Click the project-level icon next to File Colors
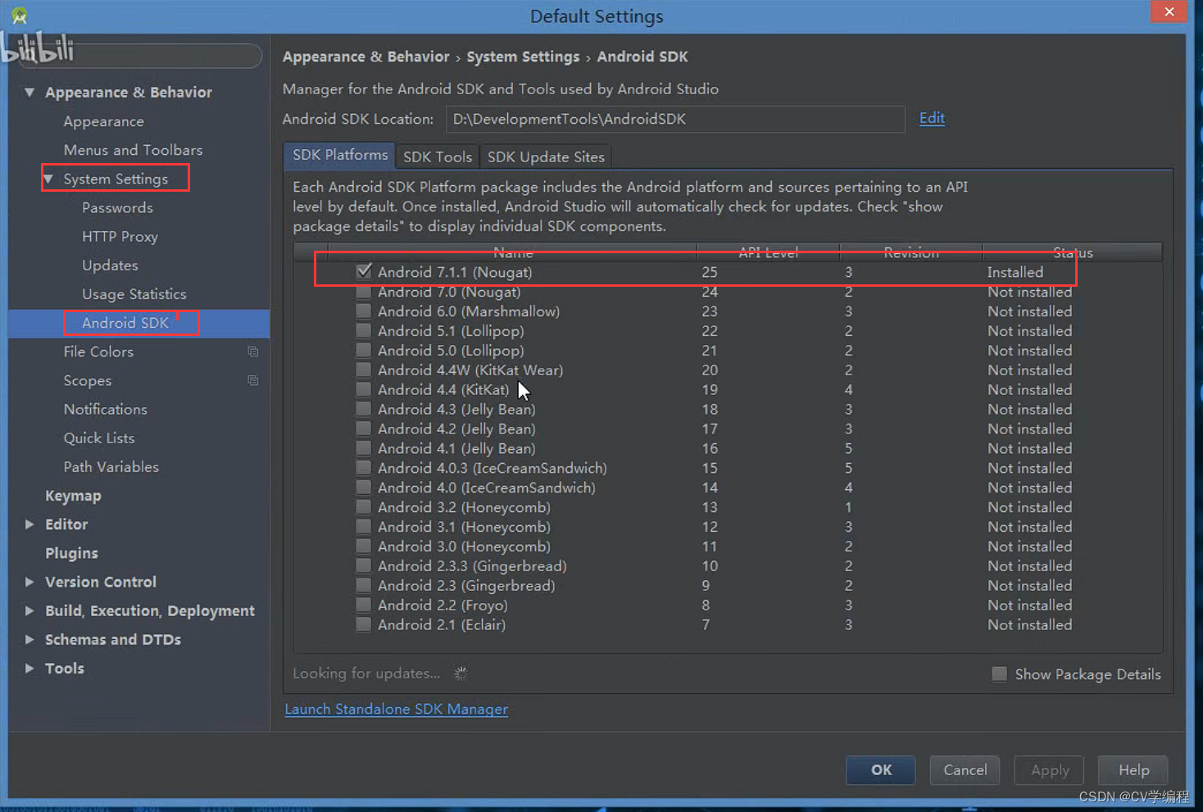The height and width of the screenshot is (812, 1203). tap(253, 352)
